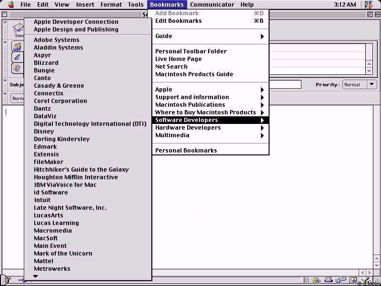Collapse the Subject row with its triangle
The height and width of the screenshot is (286, 381).
click(x=5, y=81)
